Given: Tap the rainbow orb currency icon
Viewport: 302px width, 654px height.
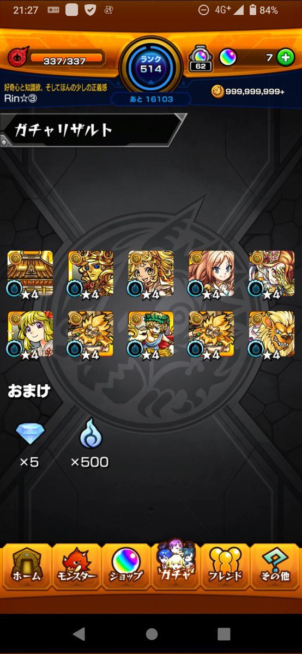Looking at the screenshot, I should [x=228, y=57].
